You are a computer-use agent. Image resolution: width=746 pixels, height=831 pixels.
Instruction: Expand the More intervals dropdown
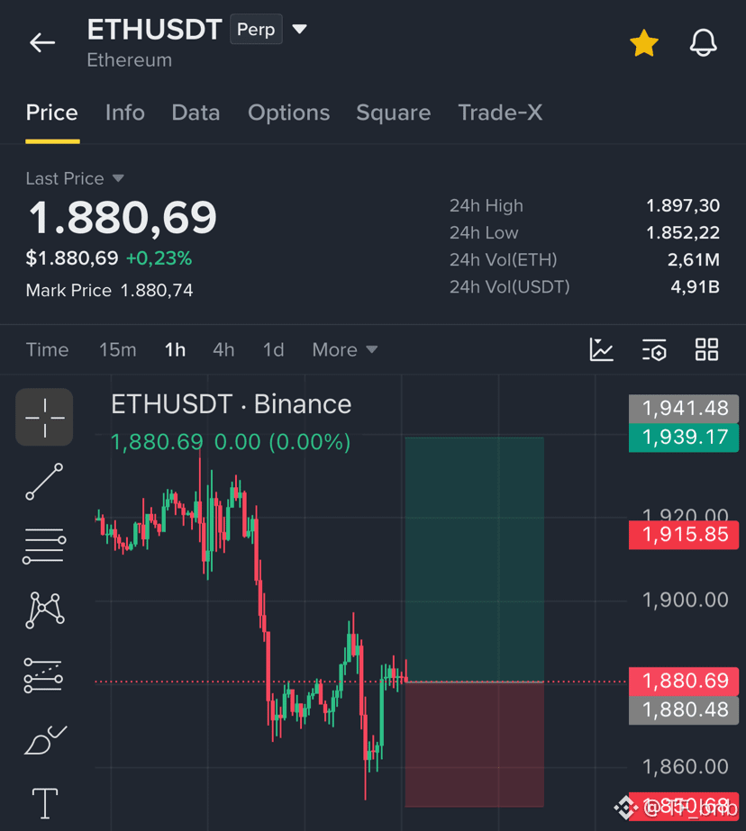[x=345, y=350]
